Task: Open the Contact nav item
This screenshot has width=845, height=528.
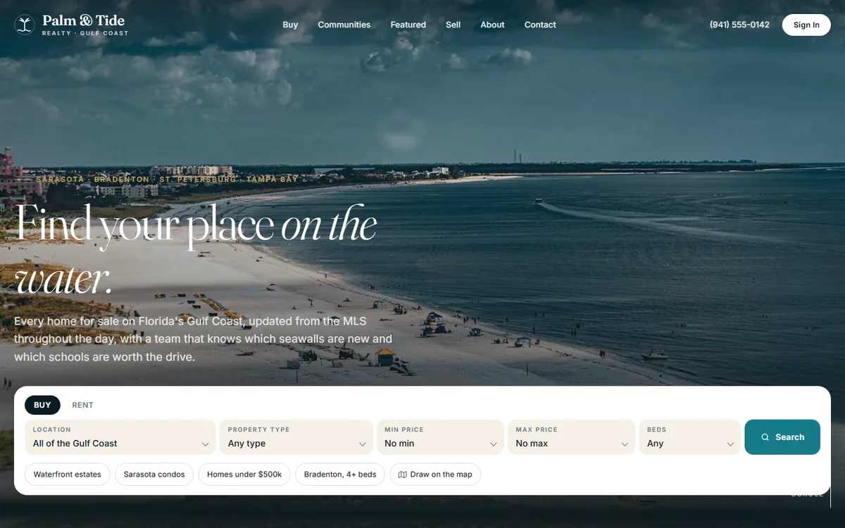Action: pyautogui.click(x=540, y=25)
